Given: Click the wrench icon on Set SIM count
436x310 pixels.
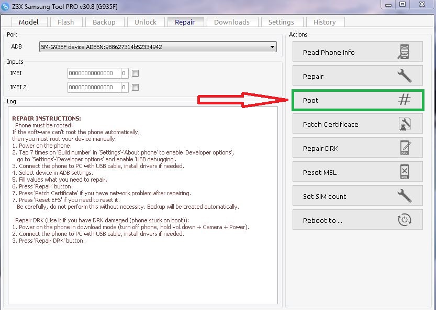Looking at the screenshot, I should coord(404,196).
